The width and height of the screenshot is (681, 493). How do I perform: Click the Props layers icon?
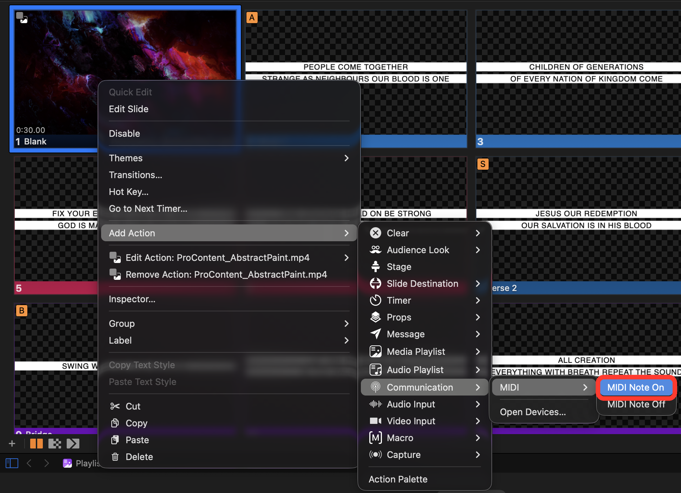point(376,317)
